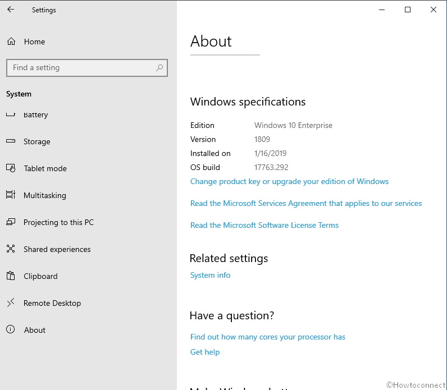This screenshot has width=447, height=390.
Task: Click the Remote Desktop icon
Action: 11,302
